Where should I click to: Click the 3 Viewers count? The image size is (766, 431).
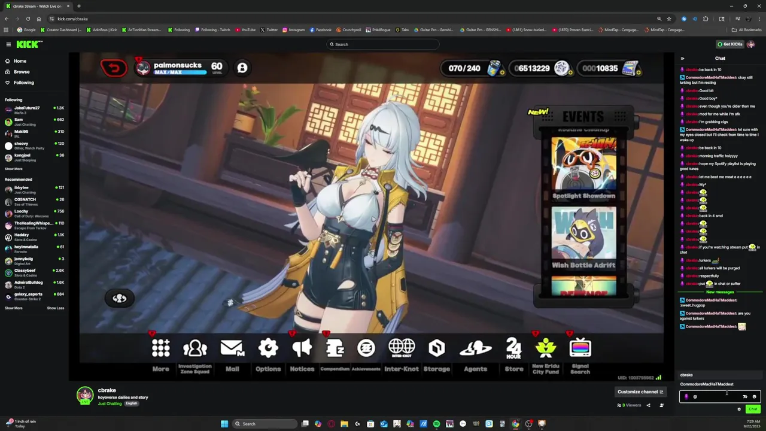click(629, 405)
